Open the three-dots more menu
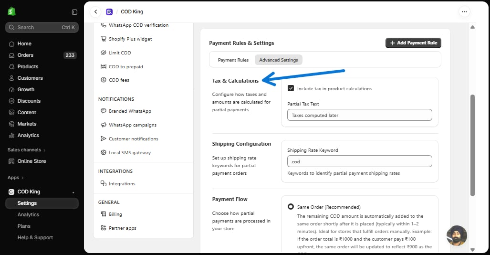The width and height of the screenshot is (490, 255). pos(464,11)
